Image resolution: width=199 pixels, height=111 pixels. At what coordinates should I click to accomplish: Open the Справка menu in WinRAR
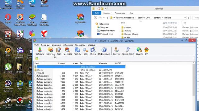(x=91, y=45)
